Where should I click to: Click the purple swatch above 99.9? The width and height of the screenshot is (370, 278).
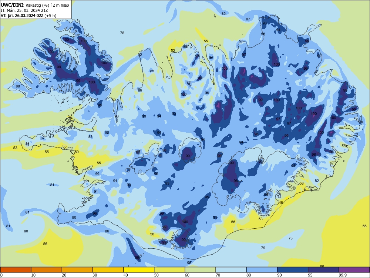[354, 270]
